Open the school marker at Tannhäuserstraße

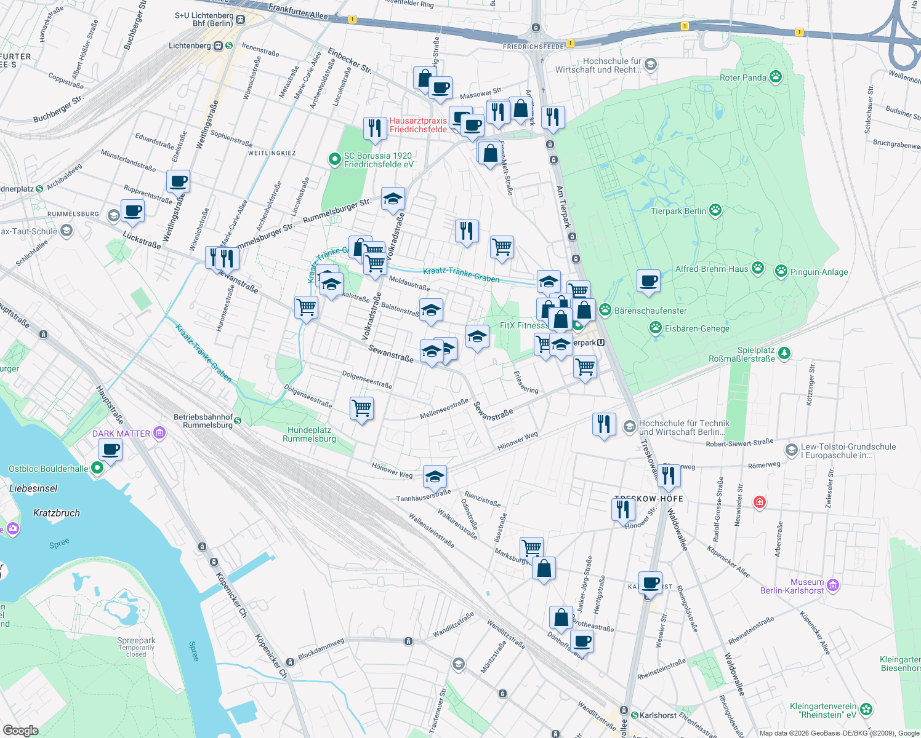tap(435, 477)
